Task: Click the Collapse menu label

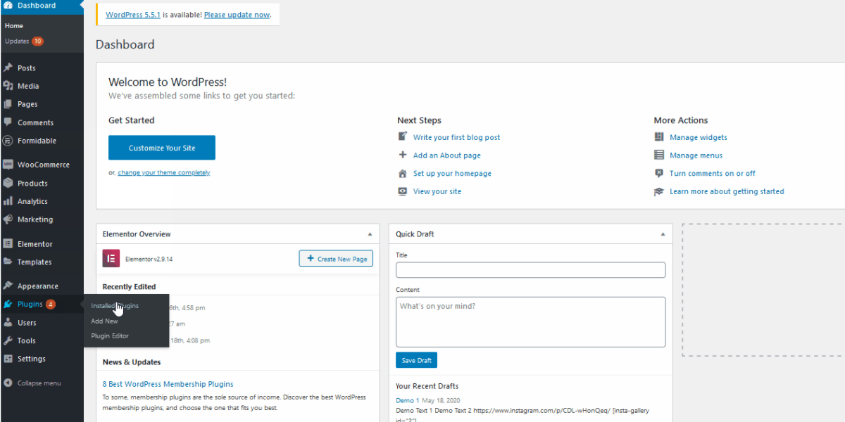Action: click(39, 383)
